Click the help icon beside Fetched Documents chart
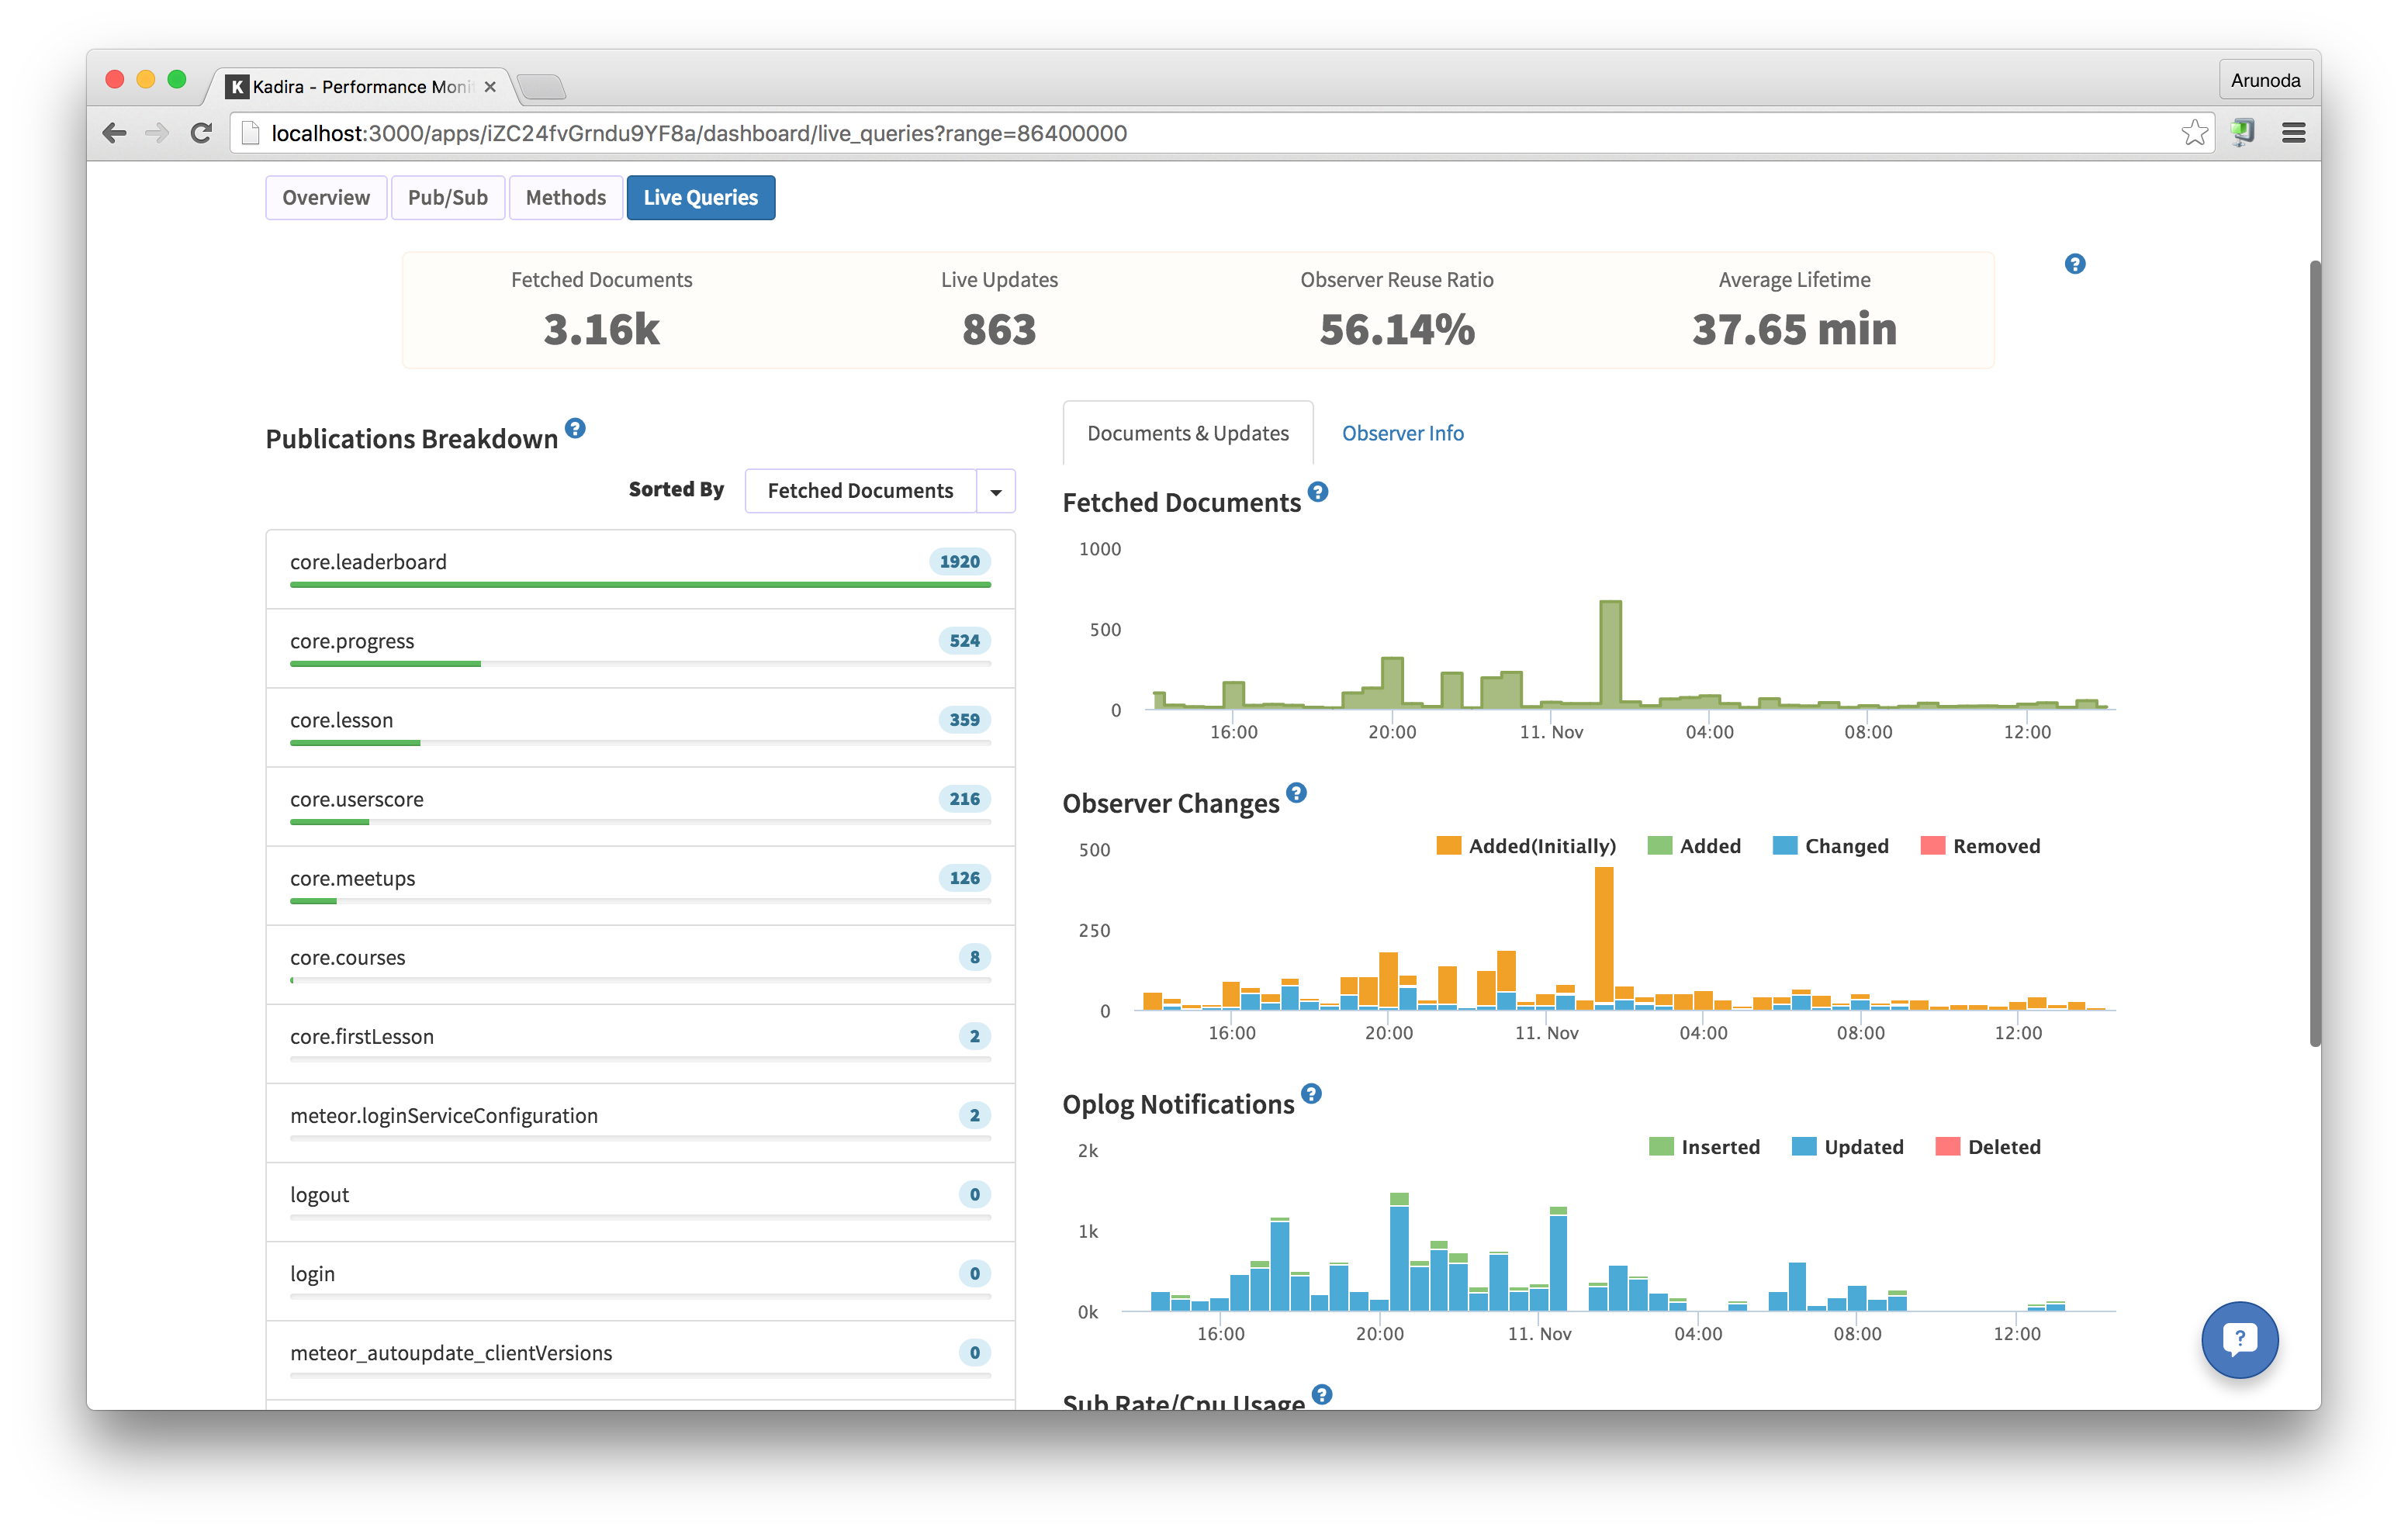2408x1534 pixels. [x=1317, y=491]
